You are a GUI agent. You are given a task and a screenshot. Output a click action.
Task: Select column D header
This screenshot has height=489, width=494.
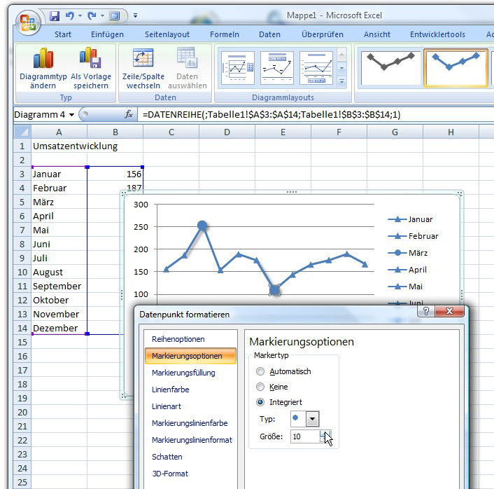(227, 132)
